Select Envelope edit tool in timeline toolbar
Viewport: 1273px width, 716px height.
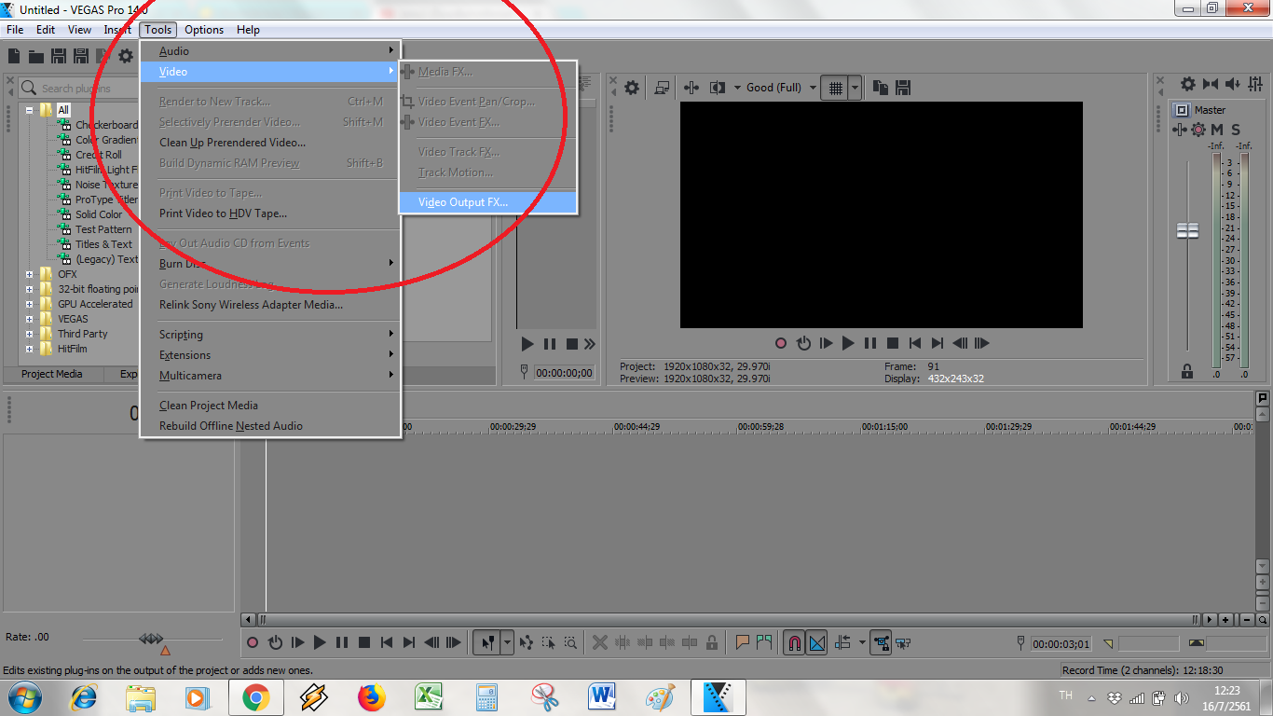(526, 642)
